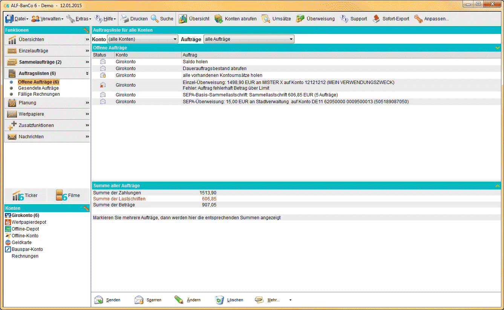Click the Drucken printer icon
The image size is (504, 310).
(x=125, y=19)
